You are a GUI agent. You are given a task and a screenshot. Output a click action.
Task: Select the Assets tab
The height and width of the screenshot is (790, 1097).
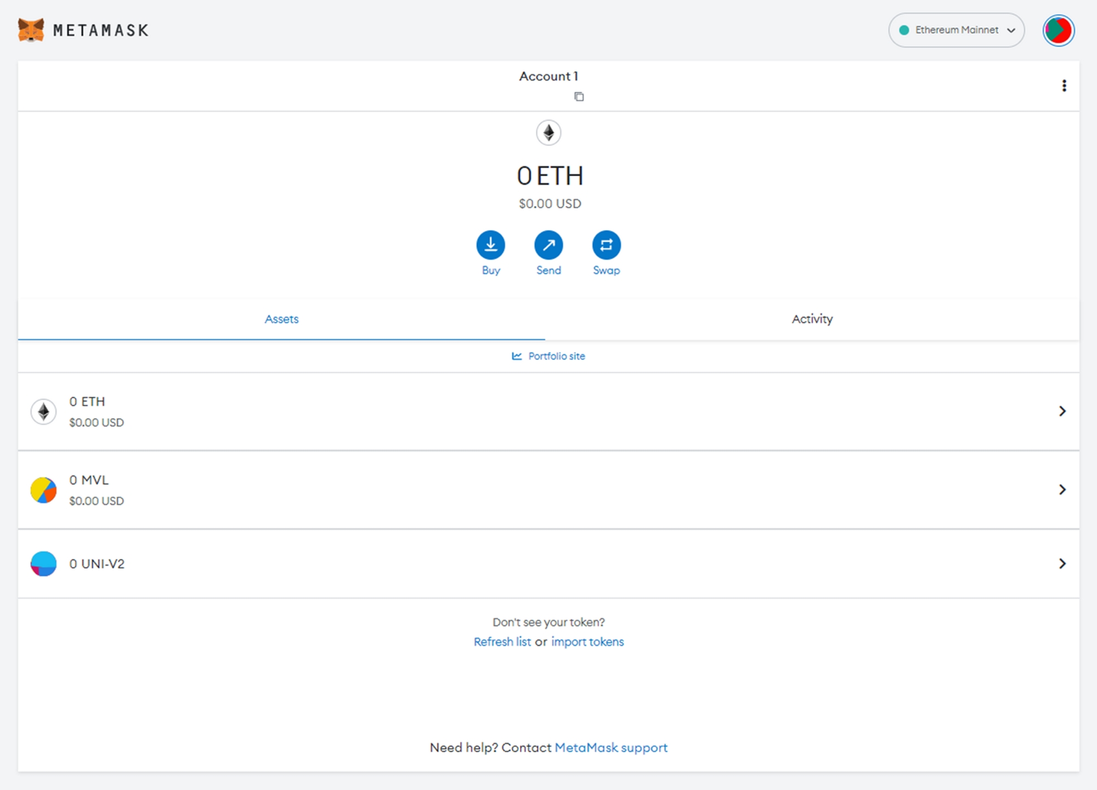coord(281,319)
